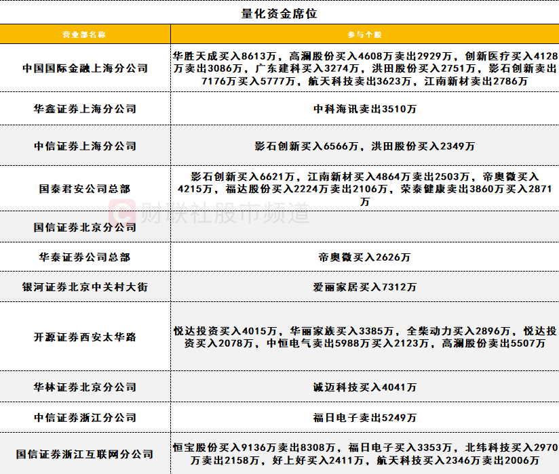Image resolution: width=559 pixels, height=474 pixels.
Task: Select the 华鑫证券上海分公司 cell
Action: [85, 108]
